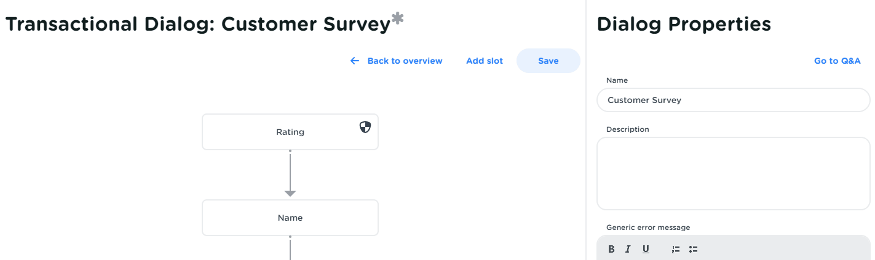This screenshot has height=260, width=875.
Task: Add a new slot
Action: click(485, 61)
